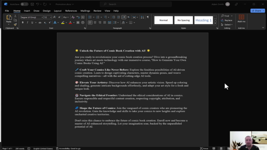Click the Paste clipboard icon
The image size is (267, 150).
[x=9, y=17]
